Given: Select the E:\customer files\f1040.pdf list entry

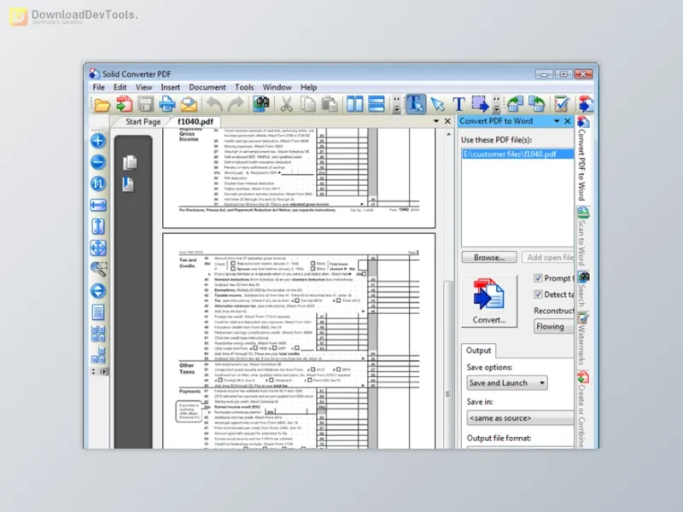Looking at the screenshot, I should pos(518,154).
